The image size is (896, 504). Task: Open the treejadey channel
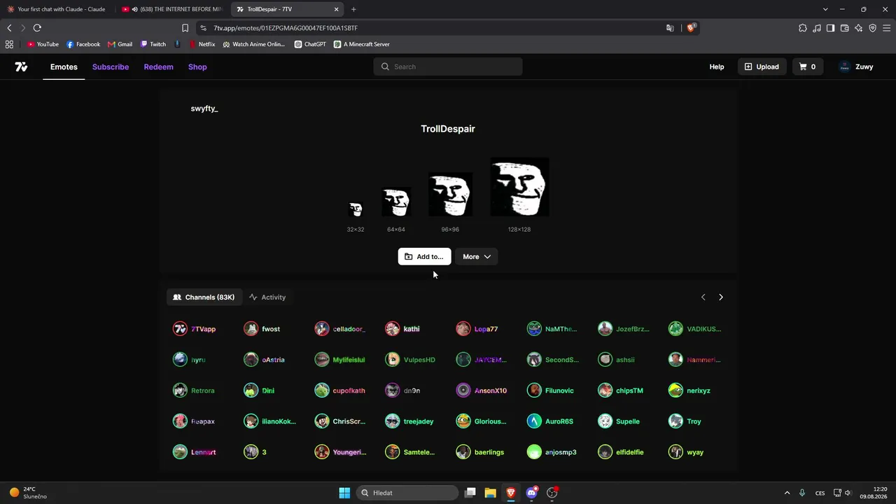point(409,421)
